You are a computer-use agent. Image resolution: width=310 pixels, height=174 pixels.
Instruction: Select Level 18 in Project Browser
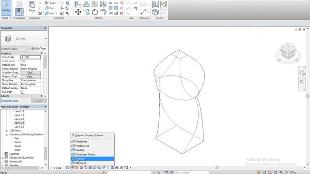[x=19, y=111]
